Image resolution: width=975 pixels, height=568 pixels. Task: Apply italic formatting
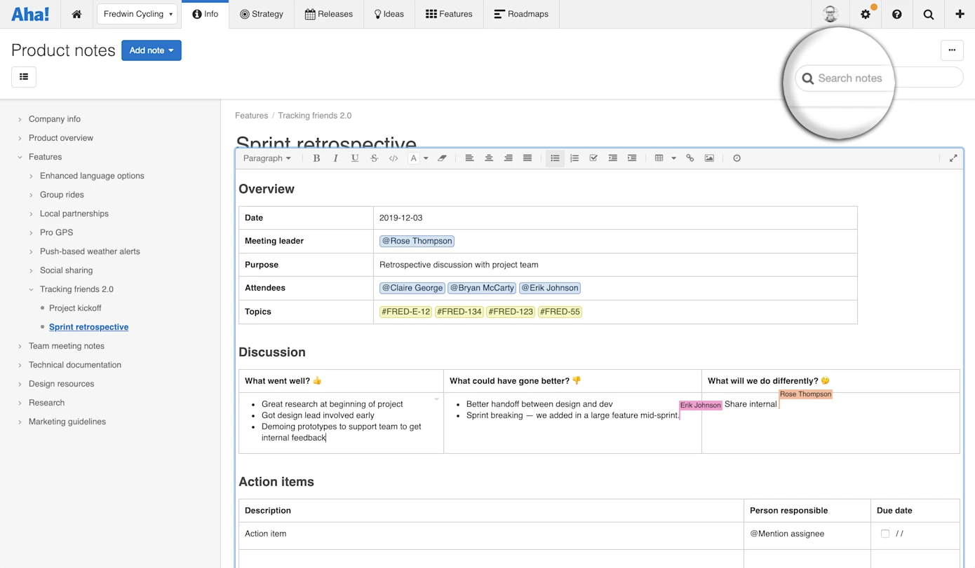[x=335, y=158]
